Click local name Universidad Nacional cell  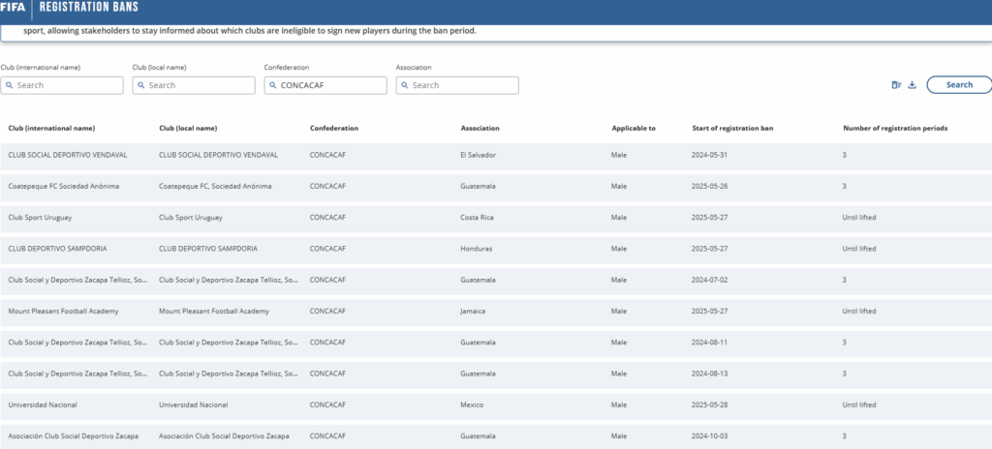(193, 404)
